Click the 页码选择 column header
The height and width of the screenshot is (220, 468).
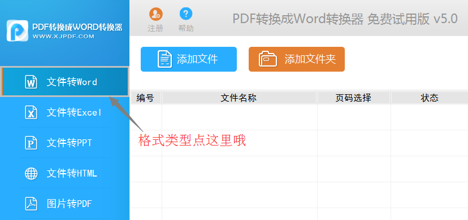click(354, 98)
